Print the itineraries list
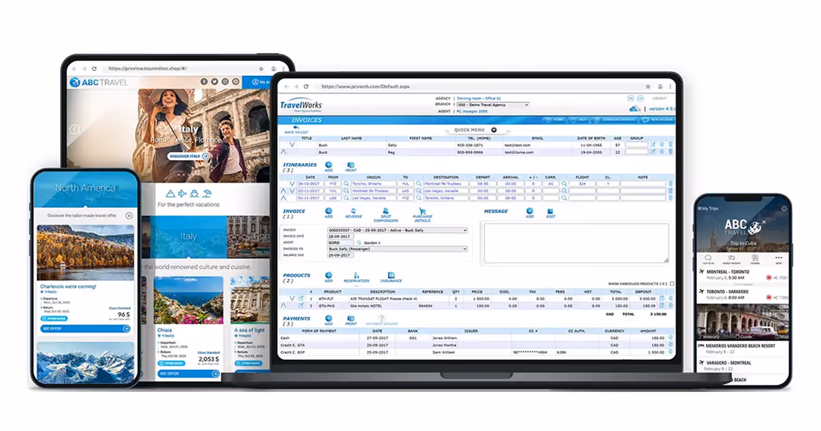Screen dimensions: 821x431 [351, 166]
